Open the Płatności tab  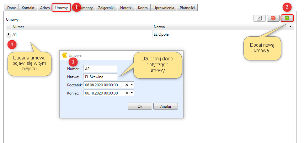[187, 8]
